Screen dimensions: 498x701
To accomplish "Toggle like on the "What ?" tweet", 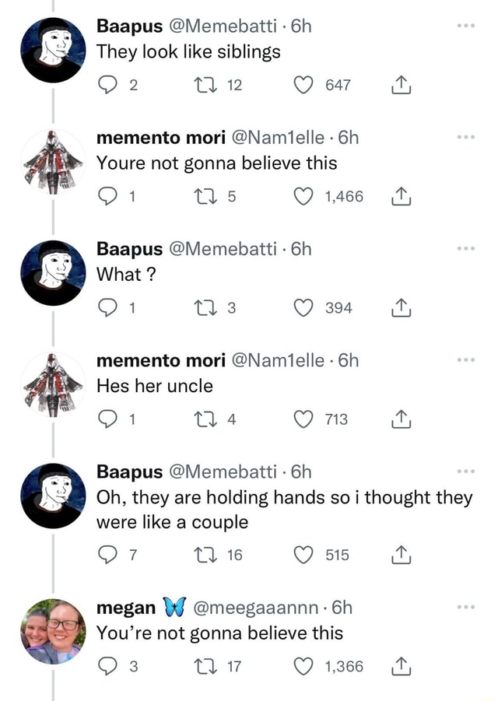I will [x=303, y=307].
